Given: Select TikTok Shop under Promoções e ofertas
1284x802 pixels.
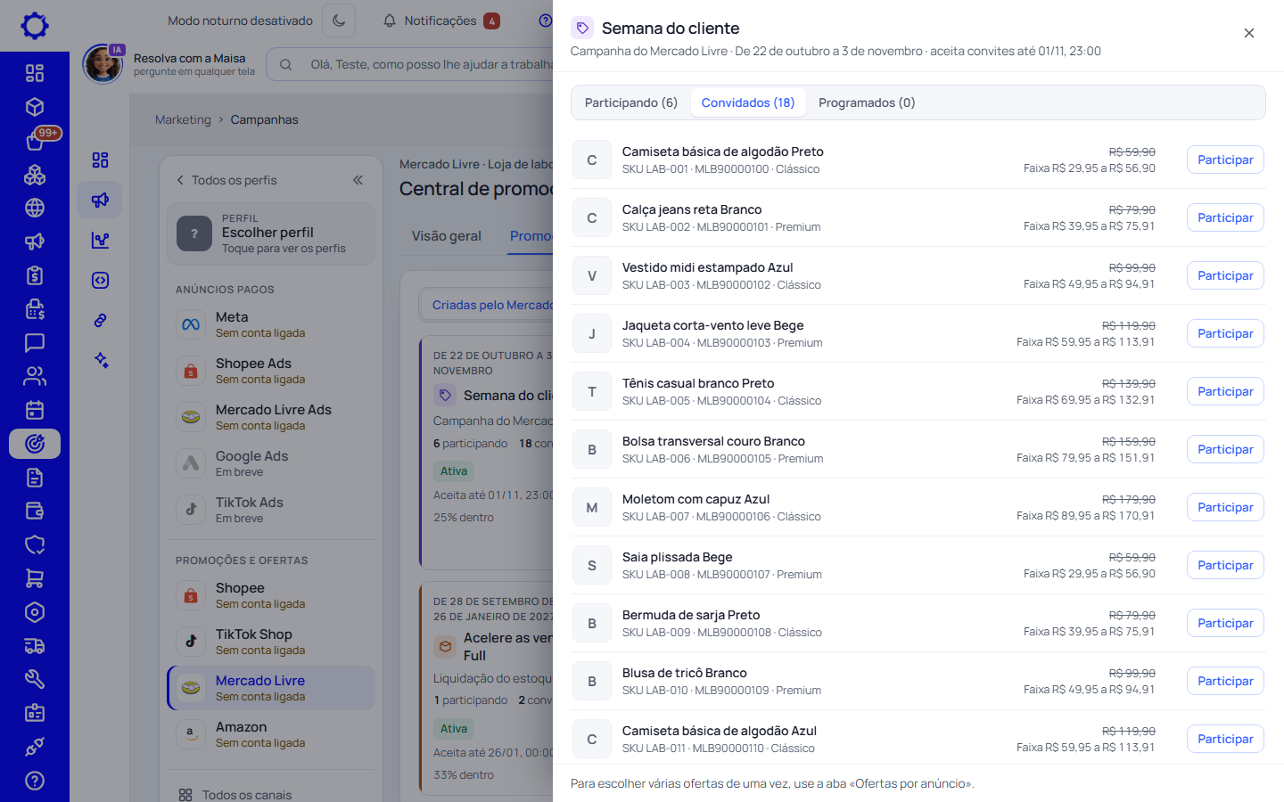Looking at the screenshot, I should tap(271, 642).
